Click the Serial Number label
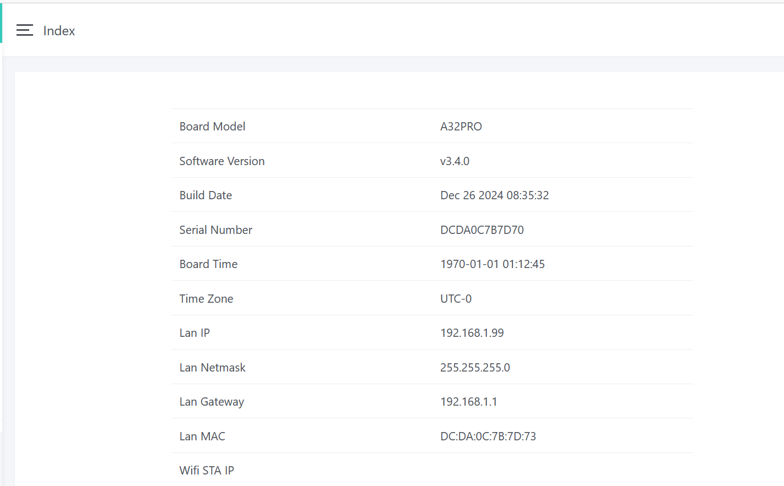Image resolution: width=784 pixels, height=486 pixels. coord(215,230)
